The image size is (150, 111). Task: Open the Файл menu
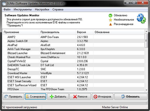[7, 9]
